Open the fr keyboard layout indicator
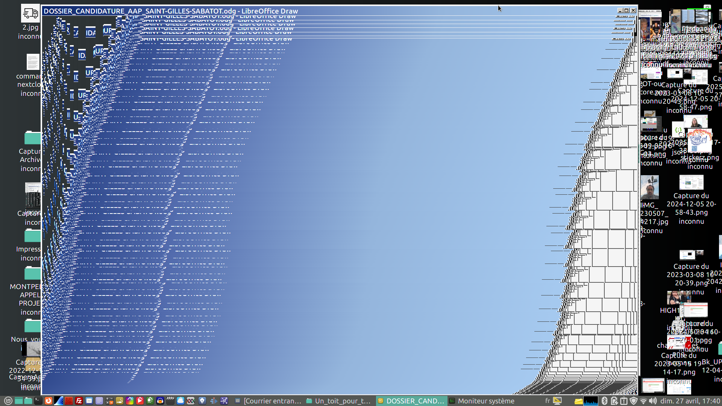 pyautogui.click(x=548, y=401)
